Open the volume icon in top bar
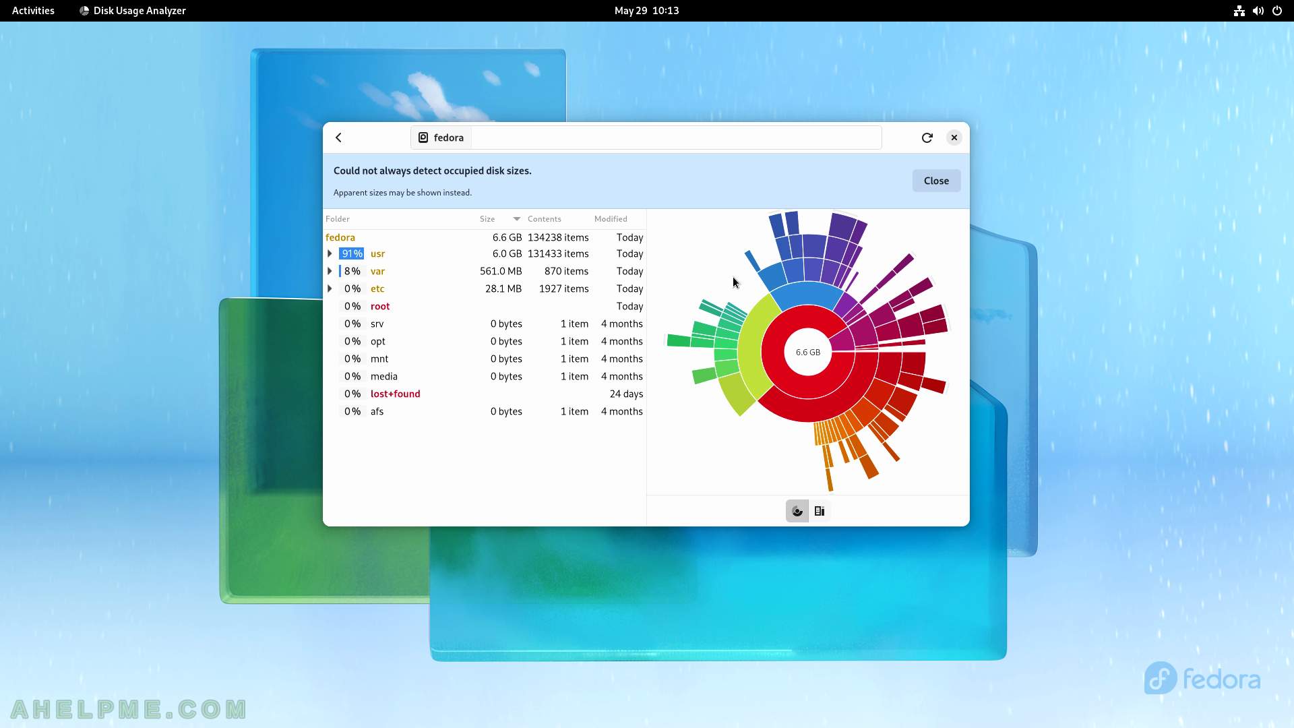1294x728 pixels. [1258, 11]
